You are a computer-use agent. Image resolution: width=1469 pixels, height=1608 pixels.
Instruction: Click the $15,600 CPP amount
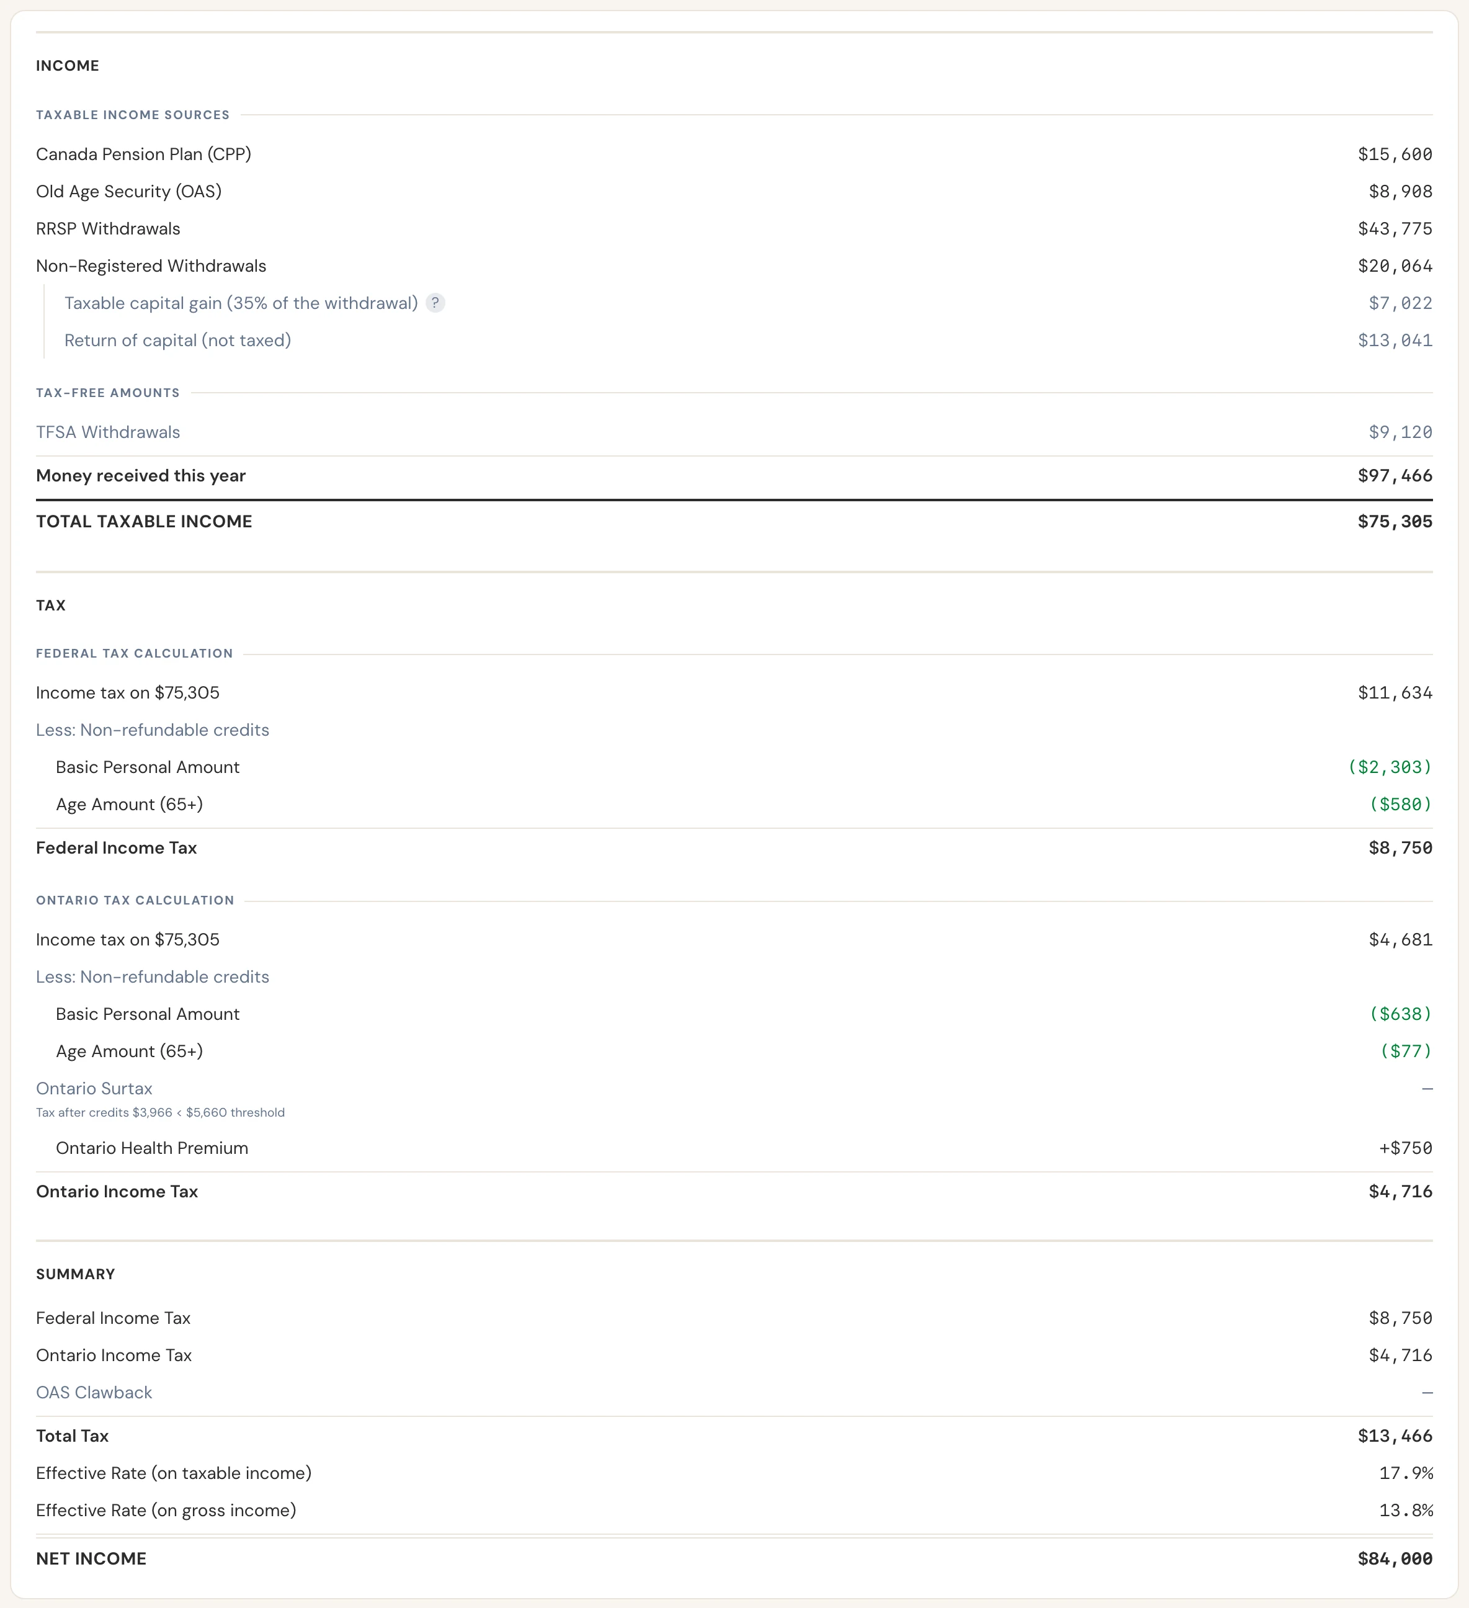1395,154
